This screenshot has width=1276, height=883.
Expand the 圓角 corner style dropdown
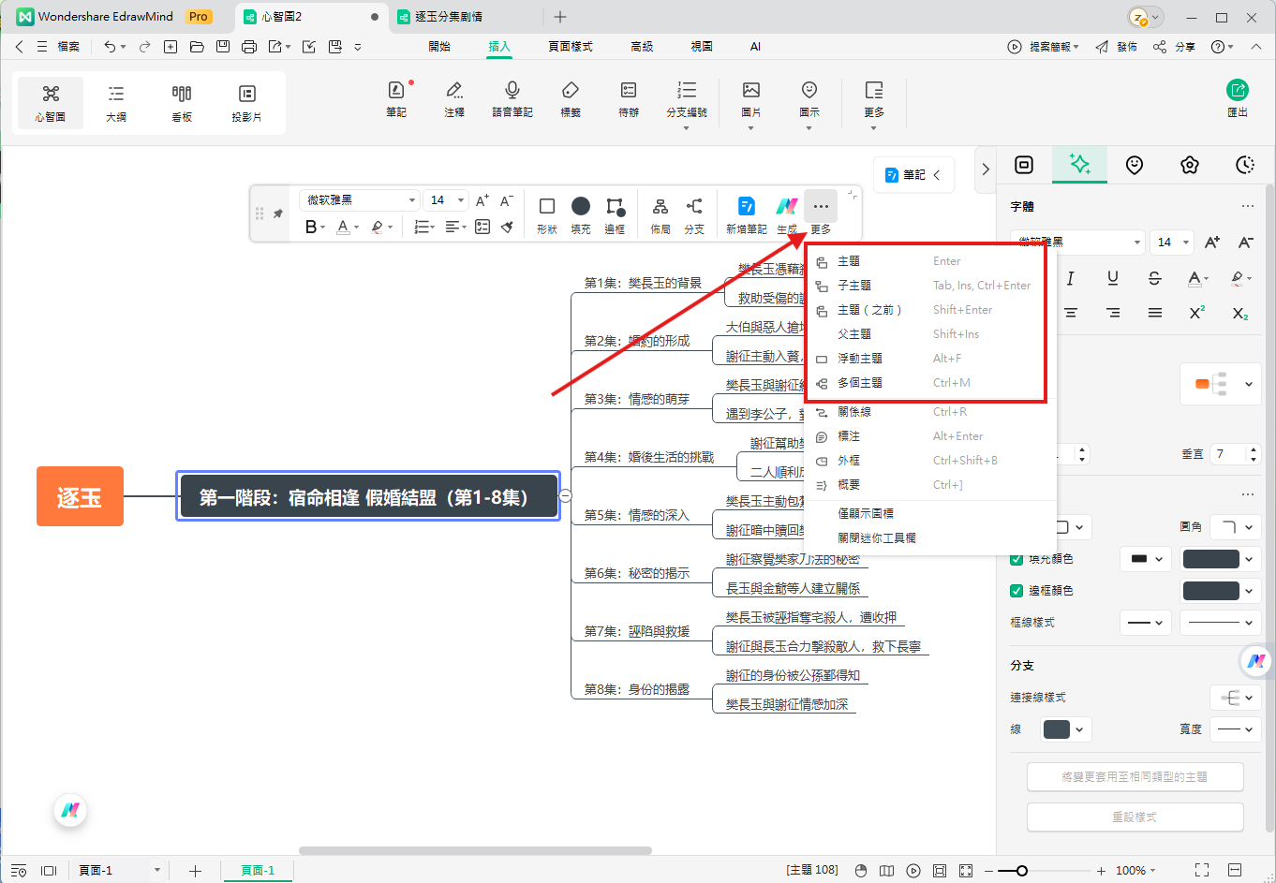pyautogui.click(x=1236, y=527)
